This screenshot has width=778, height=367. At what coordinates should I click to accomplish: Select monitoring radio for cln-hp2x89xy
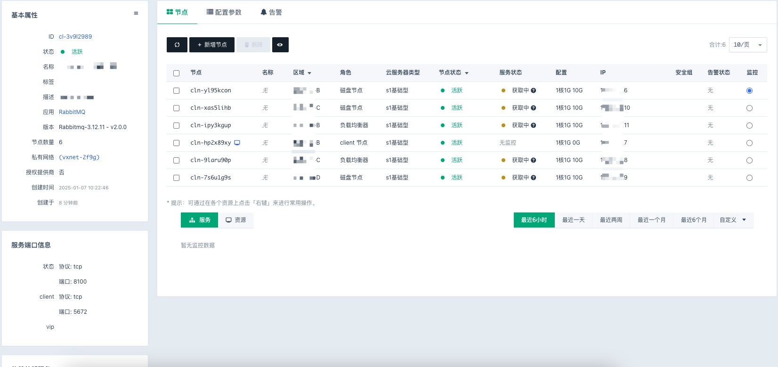coord(749,143)
